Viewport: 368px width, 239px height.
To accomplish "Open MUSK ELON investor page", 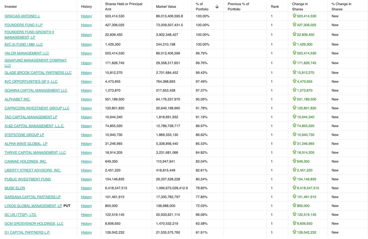I will 15,188.
